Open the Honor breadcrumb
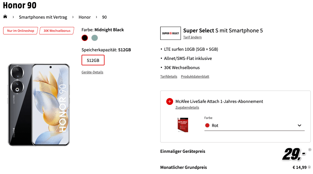This screenshot has width=313, height=174. pos(85,17)
